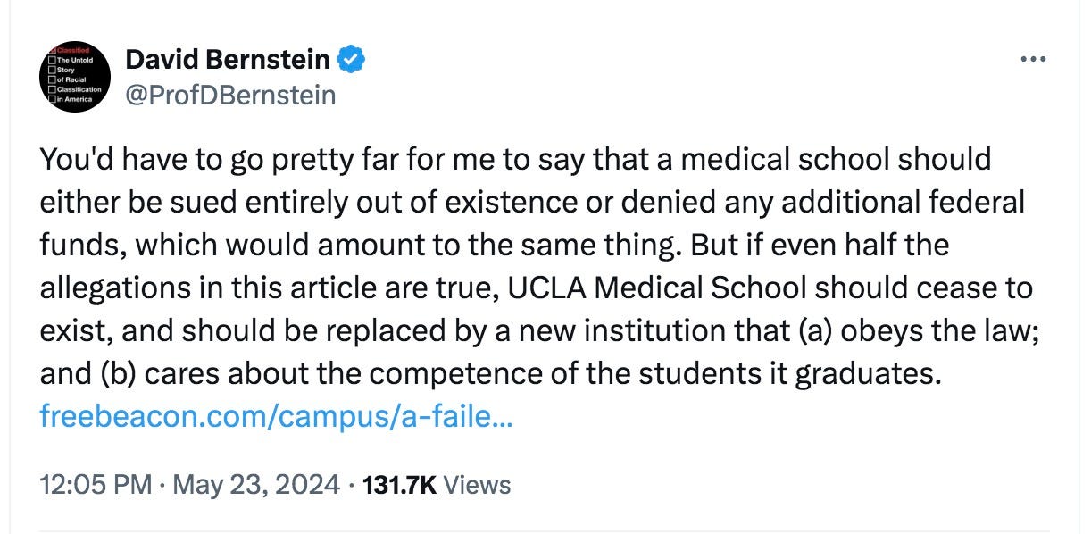View the 131.7K view count
Screen dimensions: 1091x534
[x=398, y=485]
